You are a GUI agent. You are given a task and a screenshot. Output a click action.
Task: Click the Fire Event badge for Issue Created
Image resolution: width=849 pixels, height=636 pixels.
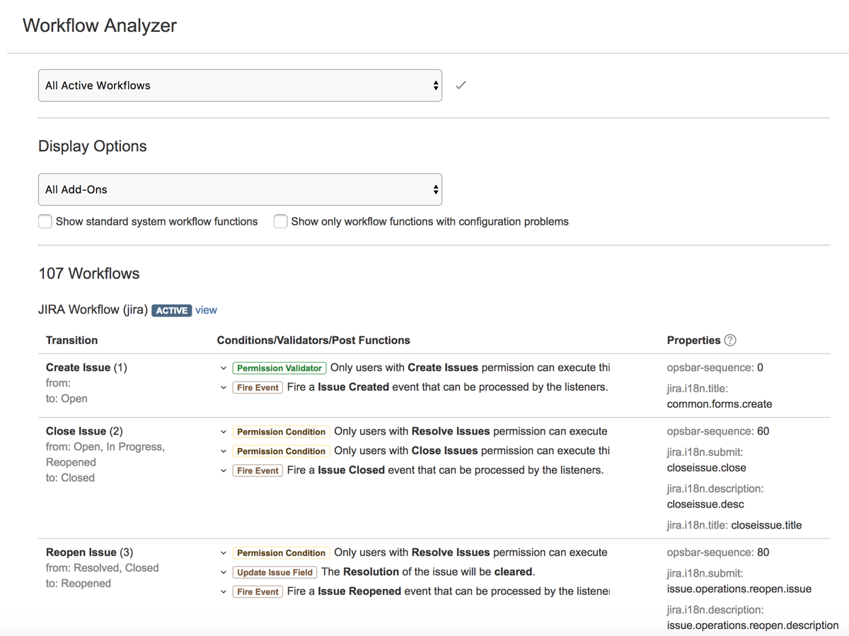pyautogui.click(x=258, y=387)
